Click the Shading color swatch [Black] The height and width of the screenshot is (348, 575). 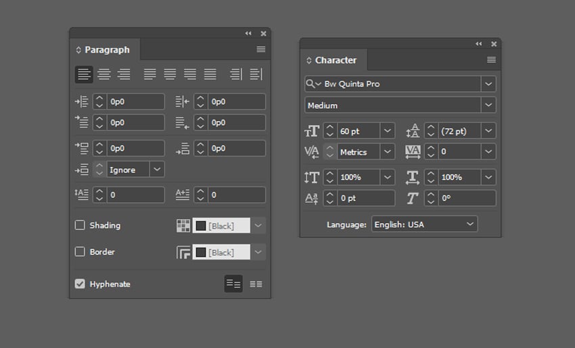coord(221,226)
